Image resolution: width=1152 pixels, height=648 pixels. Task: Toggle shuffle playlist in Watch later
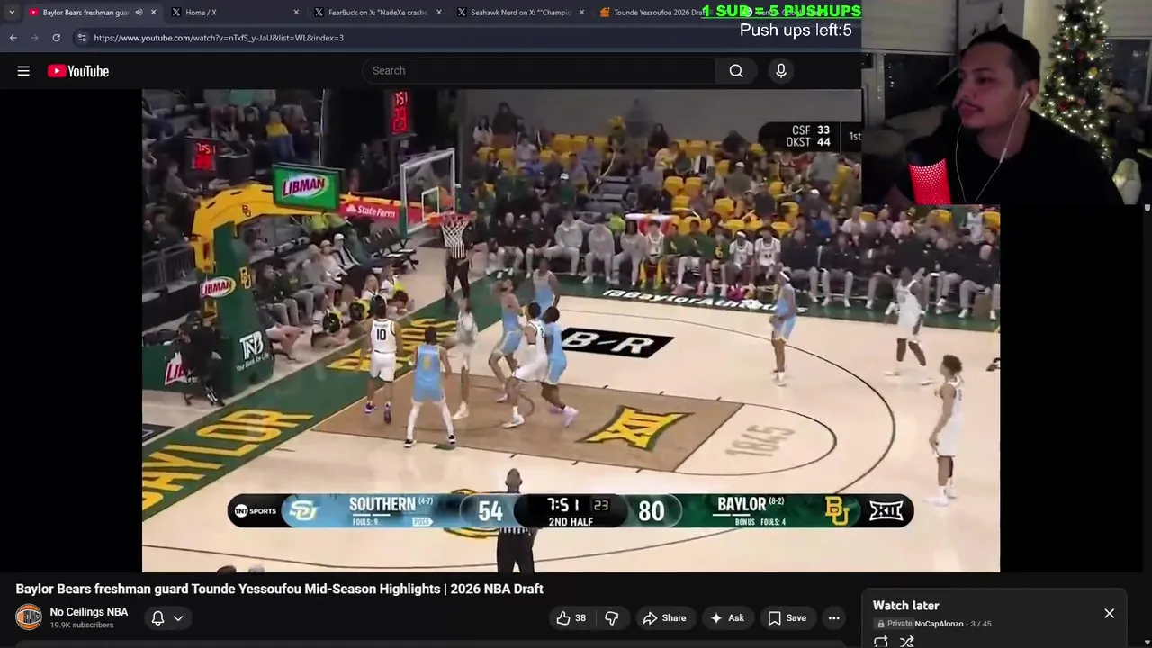point(907,641)
